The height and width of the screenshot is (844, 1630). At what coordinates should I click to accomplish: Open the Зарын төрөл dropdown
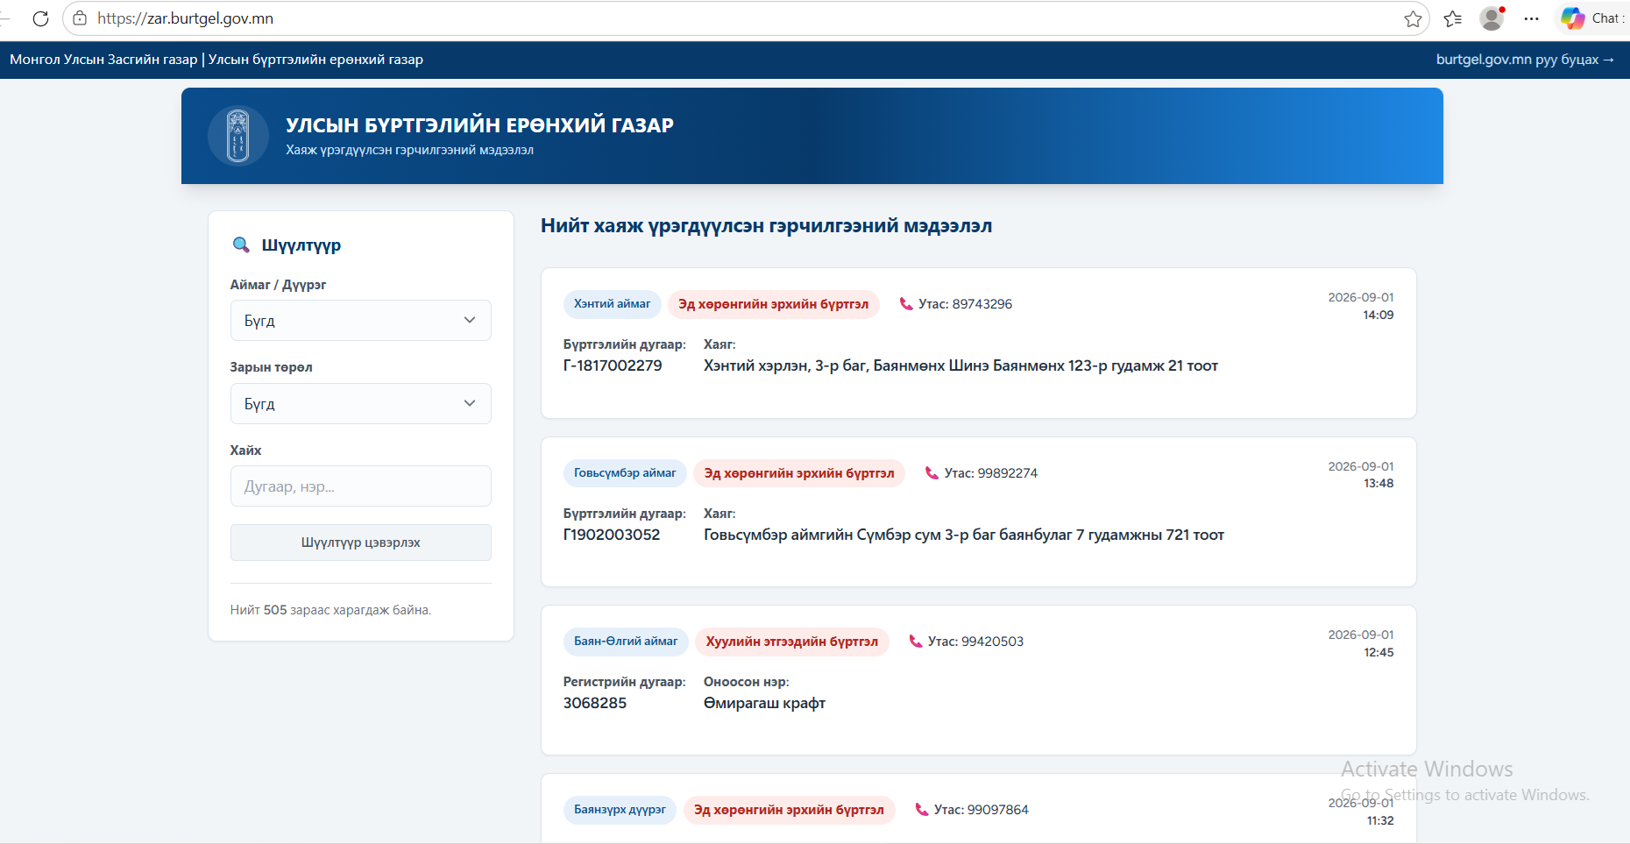[x=360, y=404]
